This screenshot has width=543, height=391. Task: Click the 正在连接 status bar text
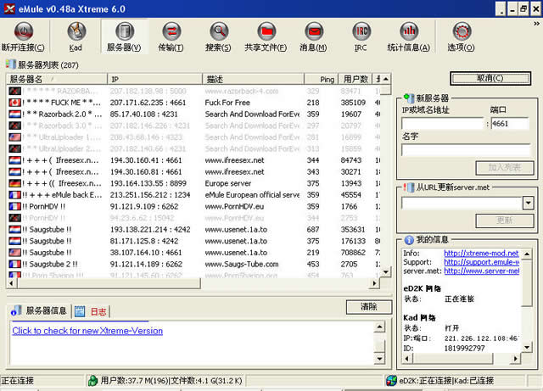tap(17, 381)
